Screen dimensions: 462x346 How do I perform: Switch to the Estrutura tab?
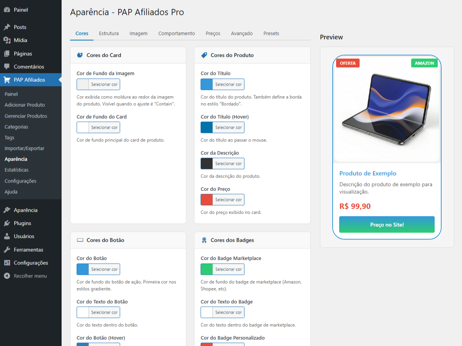[109, 33]
